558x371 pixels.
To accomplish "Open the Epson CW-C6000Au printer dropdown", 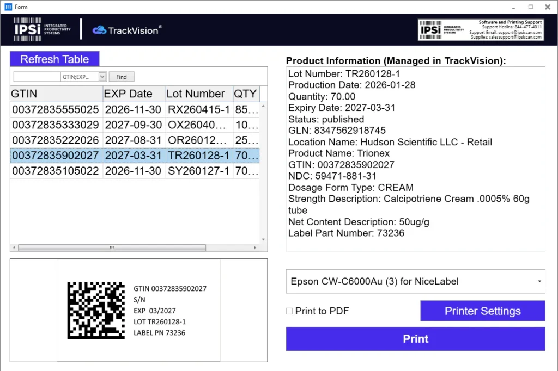I will (x=415, y=281).
